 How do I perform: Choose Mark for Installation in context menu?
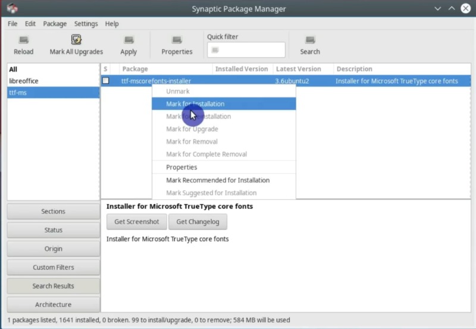(x=224, y=104)
